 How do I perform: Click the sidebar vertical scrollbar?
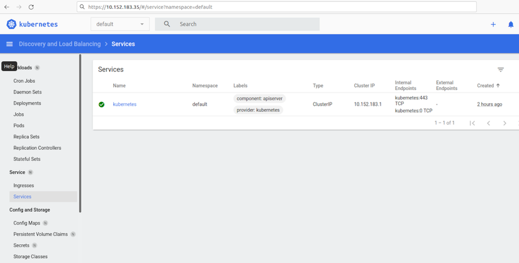pyautogui.click(x=80, y=133)
